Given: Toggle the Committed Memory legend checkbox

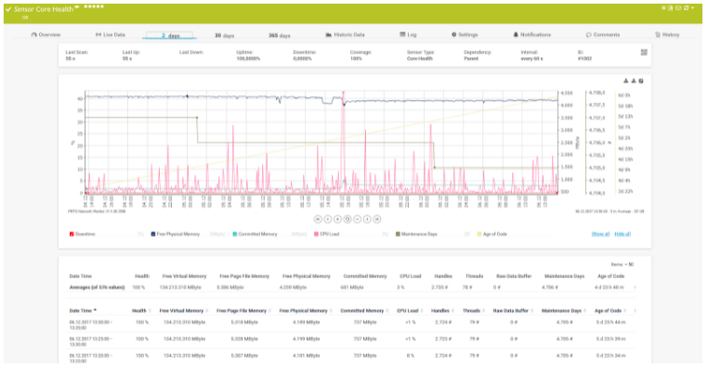Looking at the screenshot, I should coord(235,235).
